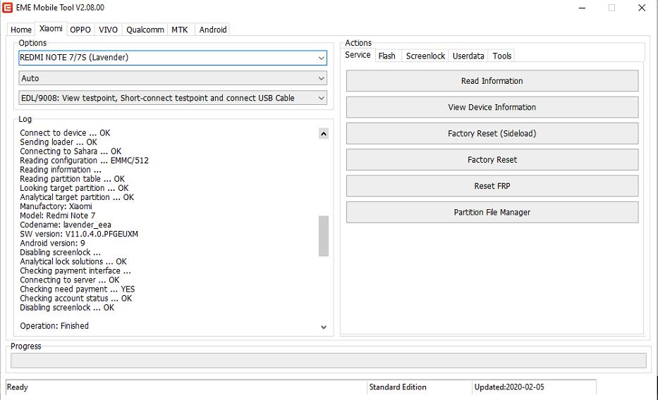Click 'Checking need payment ... YES' line
Viewport: 658px width, 400px height.
tap(77, 289)
